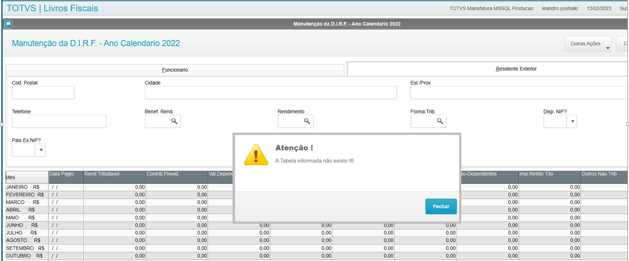Click the Telefone input field
This screenshot has width=629, height=261.
pos(59,121)
